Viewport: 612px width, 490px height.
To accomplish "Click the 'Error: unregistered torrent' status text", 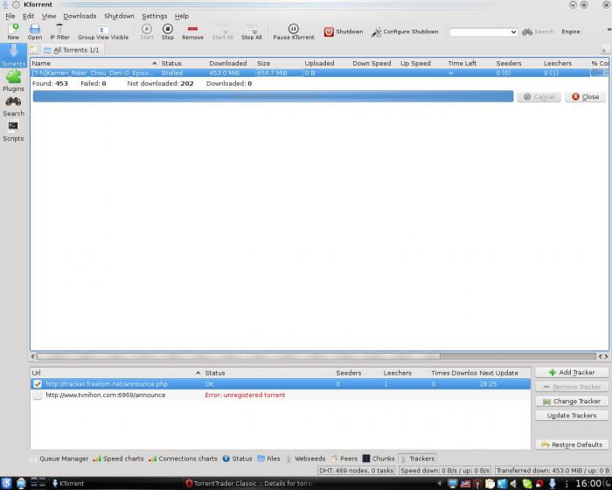I will [245, 395].
